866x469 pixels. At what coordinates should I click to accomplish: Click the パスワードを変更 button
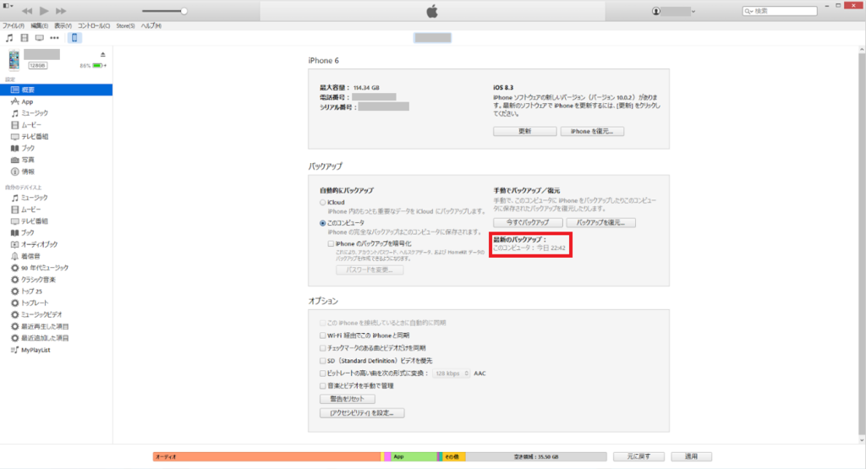coord(370,270)
